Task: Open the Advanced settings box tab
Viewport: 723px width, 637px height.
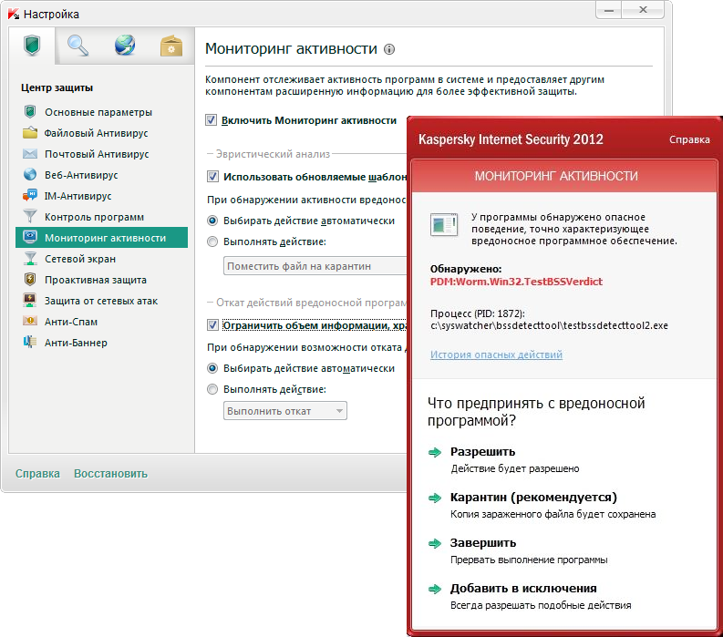Action: tap(171, 46)
